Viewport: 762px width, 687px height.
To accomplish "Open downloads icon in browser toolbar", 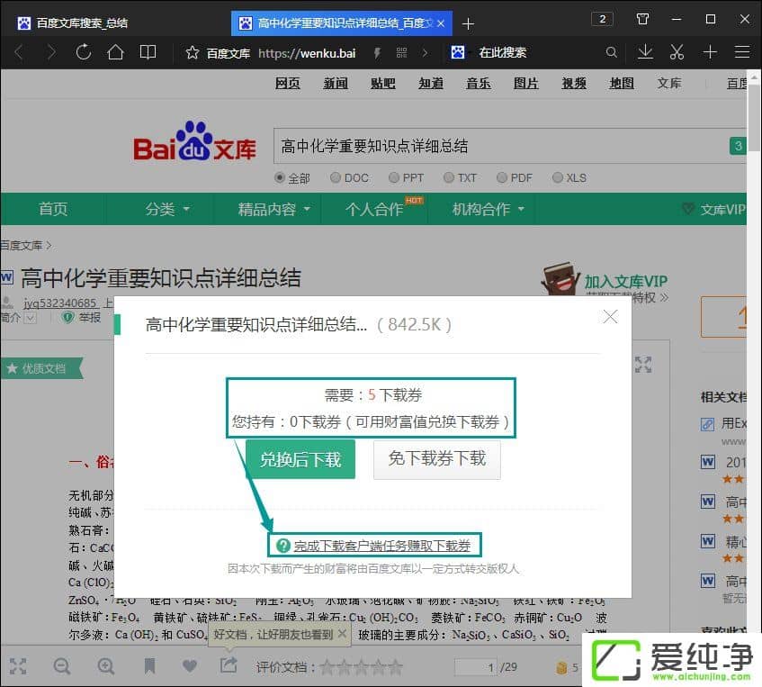I will click(645, 52).
